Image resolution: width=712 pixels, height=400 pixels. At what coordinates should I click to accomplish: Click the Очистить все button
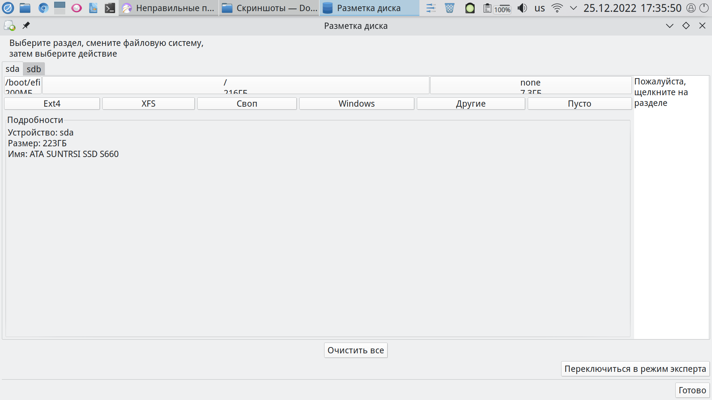pyautogui.click(x=356, y=350)
